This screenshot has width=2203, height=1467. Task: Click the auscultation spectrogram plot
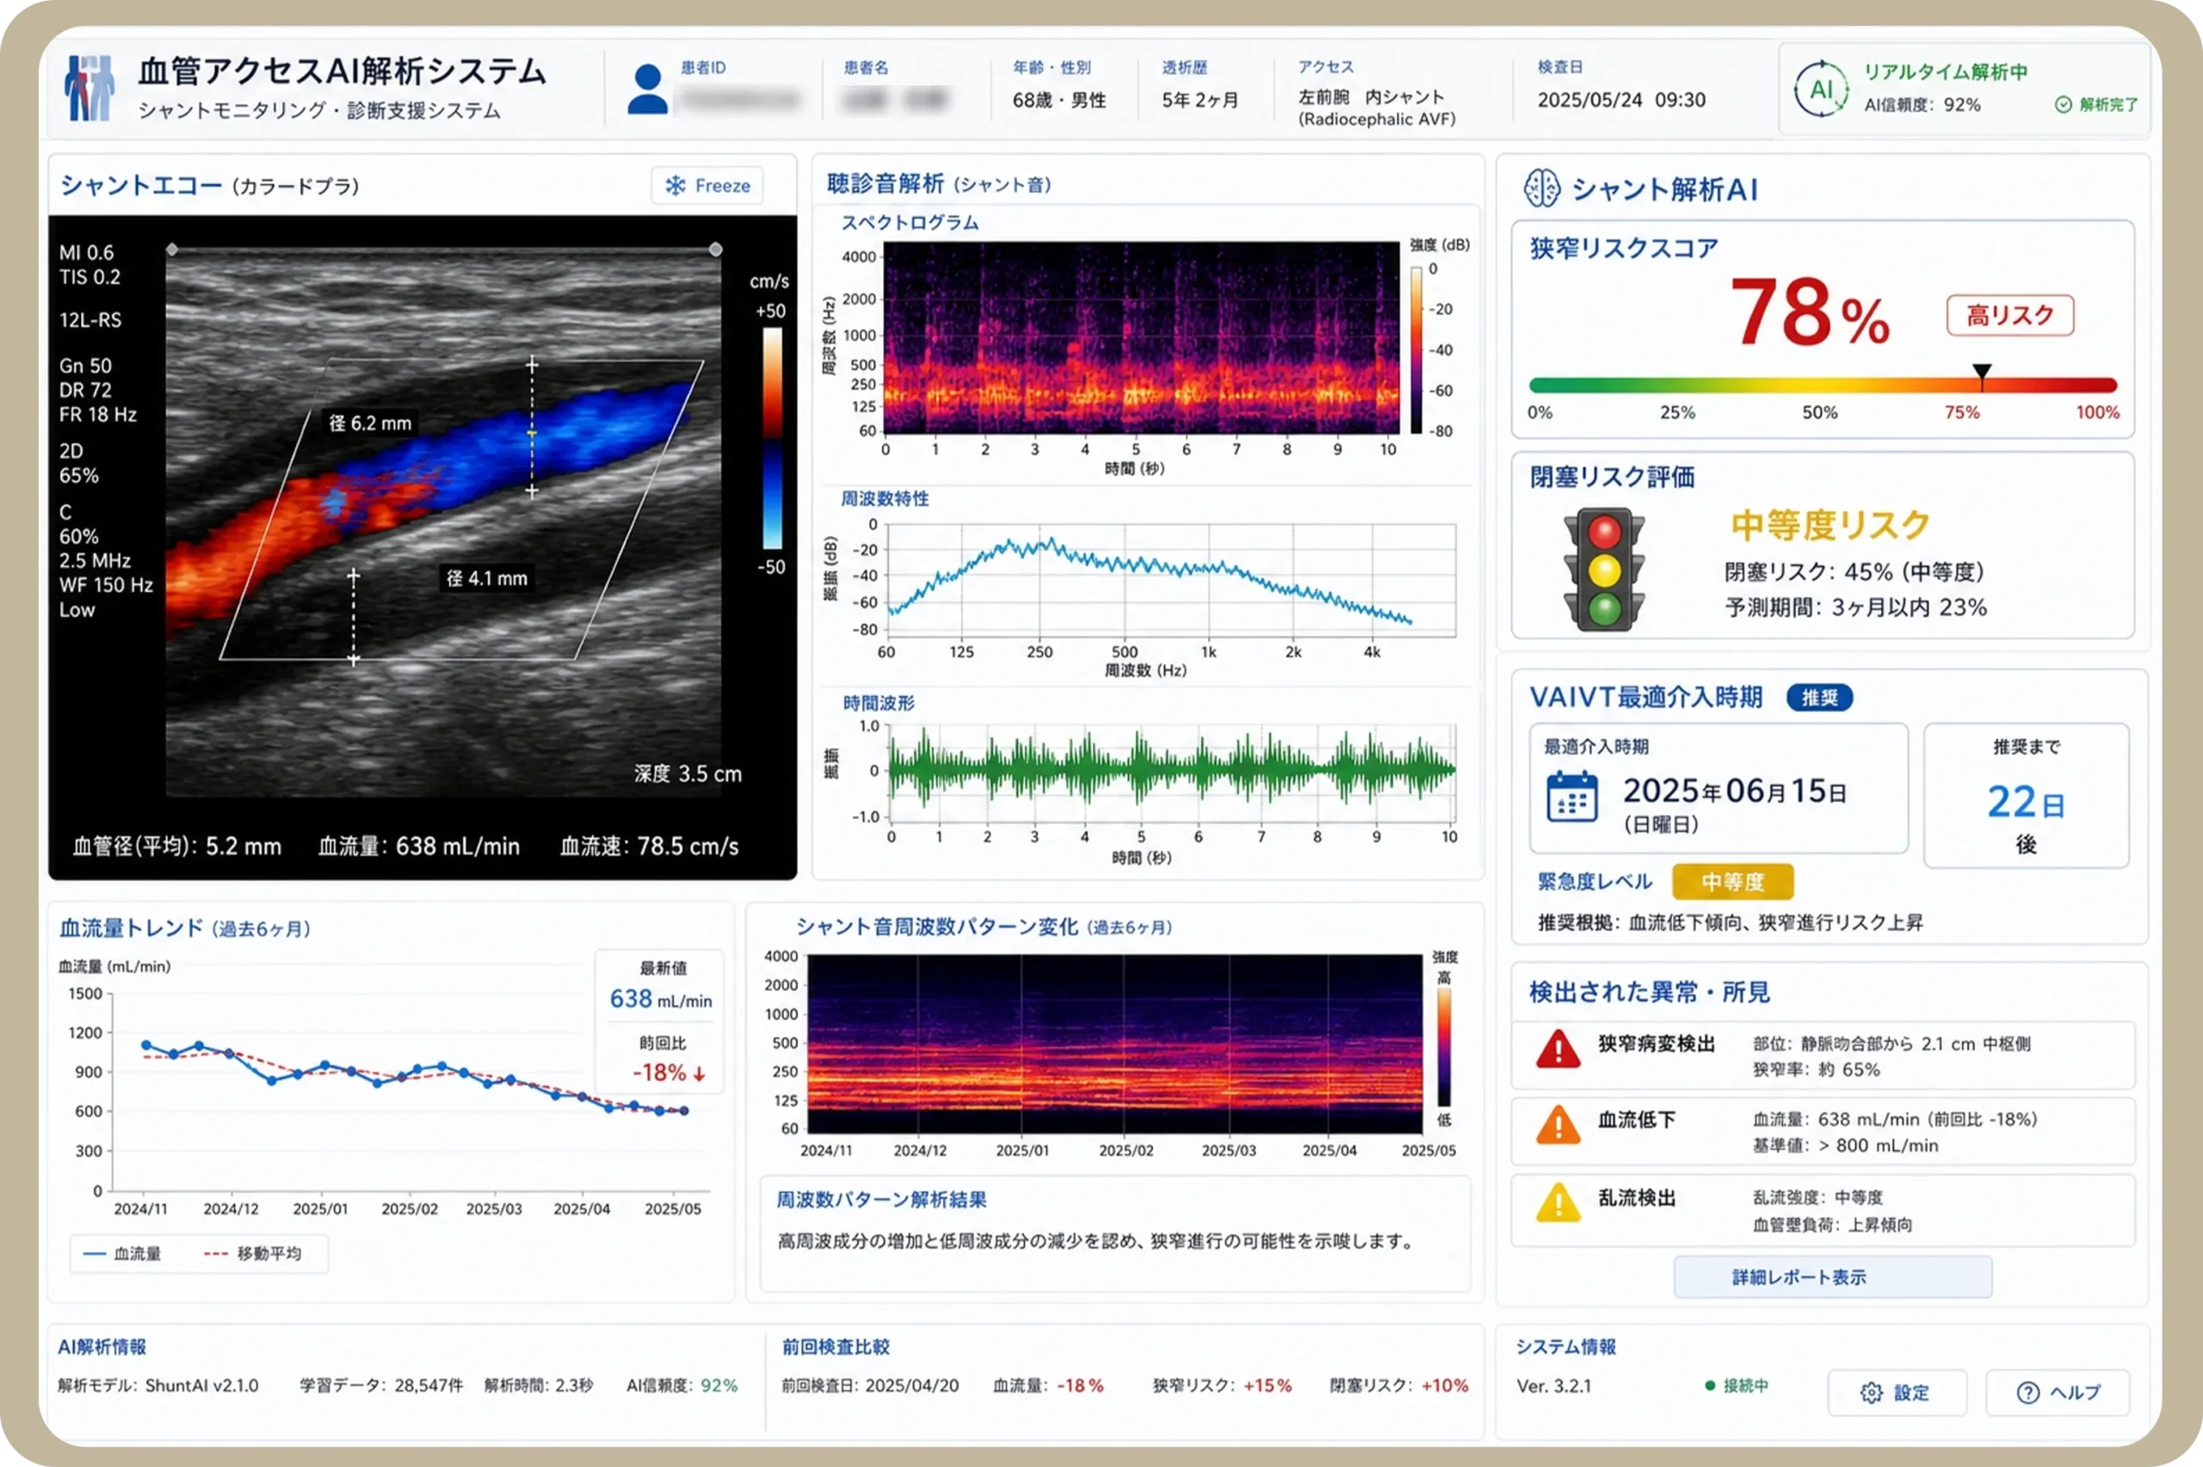(1141, 339)
